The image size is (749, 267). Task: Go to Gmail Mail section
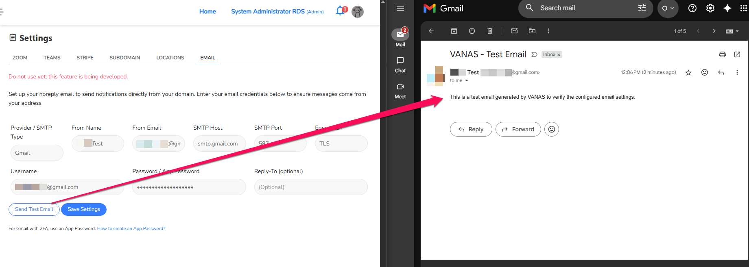click(400, 37)
